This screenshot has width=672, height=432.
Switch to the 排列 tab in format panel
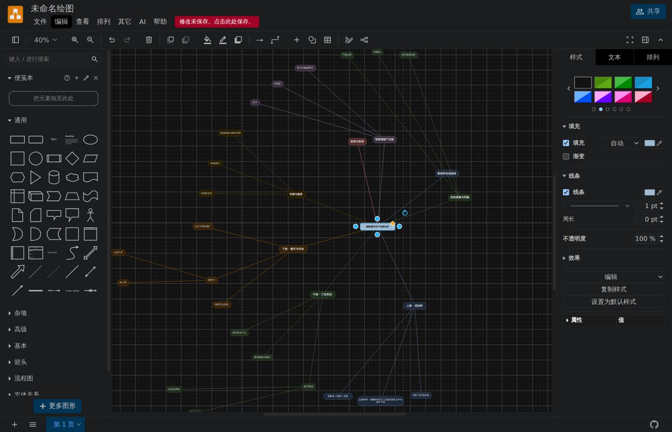[x=653, y=57]
